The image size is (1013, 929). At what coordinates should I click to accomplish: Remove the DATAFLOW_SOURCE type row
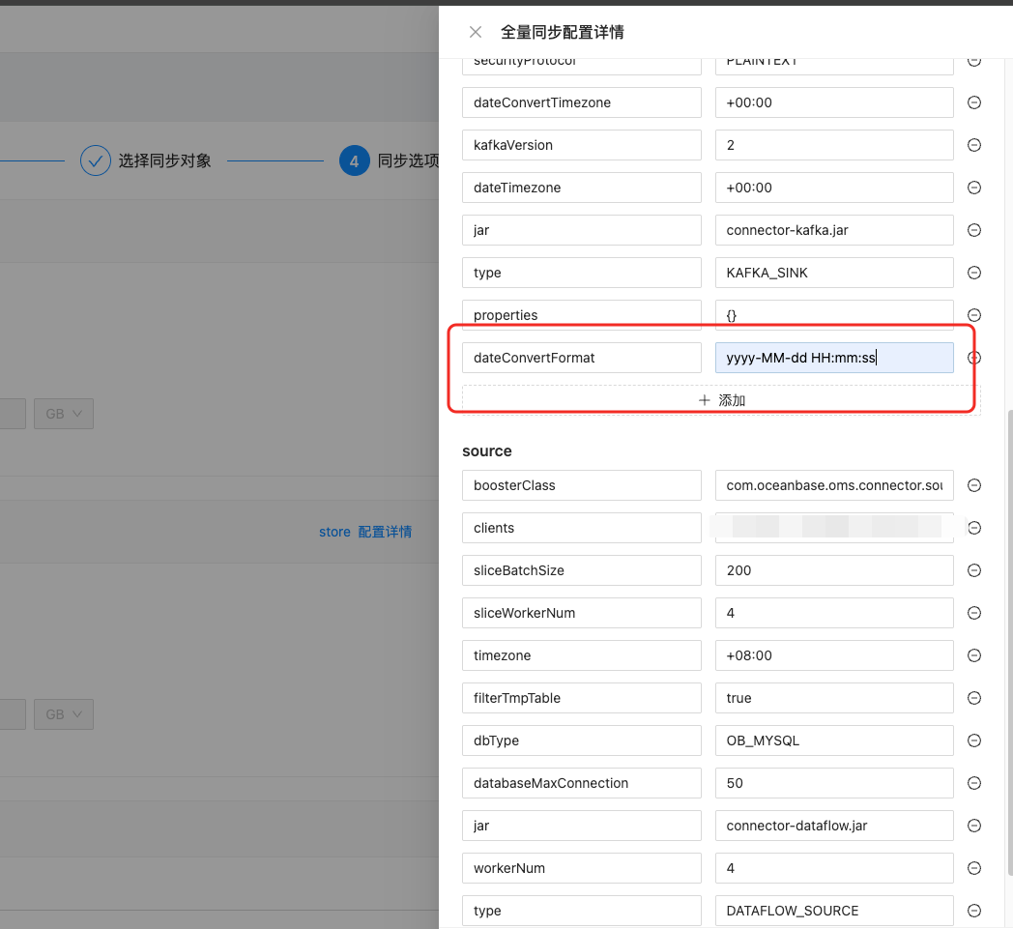tap(974, 911)
